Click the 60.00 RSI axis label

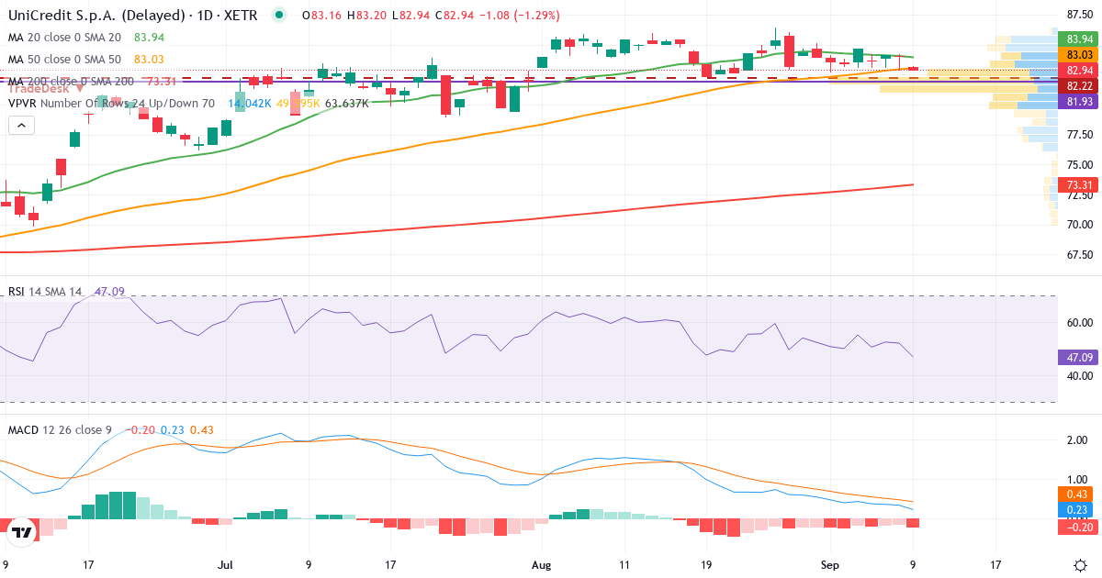1079,323
